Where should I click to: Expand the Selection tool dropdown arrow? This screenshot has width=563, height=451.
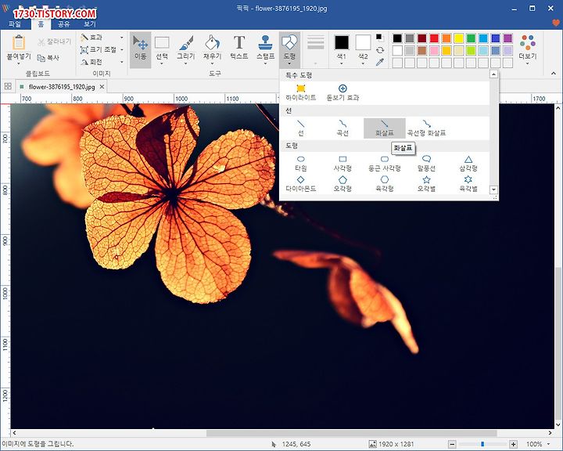[162, 64]
